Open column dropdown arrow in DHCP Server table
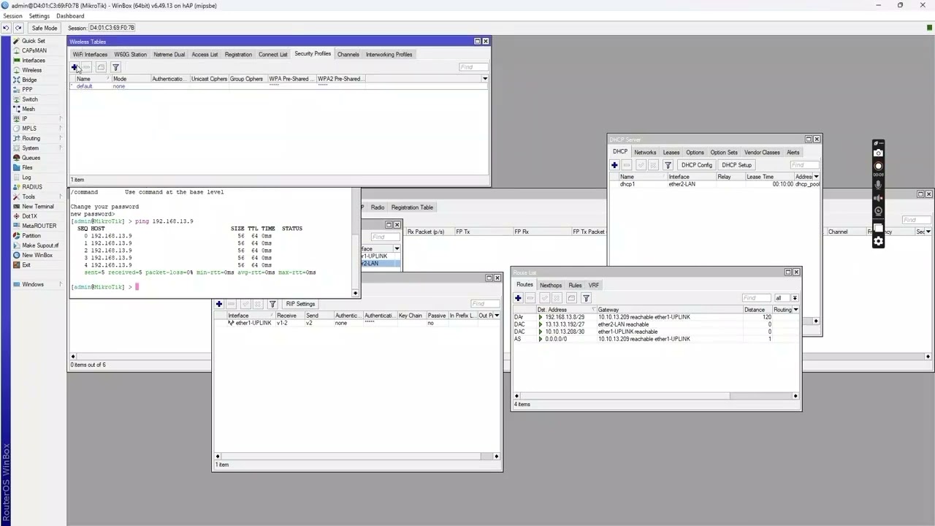935x526 pixels. click(x=816, y=177)
